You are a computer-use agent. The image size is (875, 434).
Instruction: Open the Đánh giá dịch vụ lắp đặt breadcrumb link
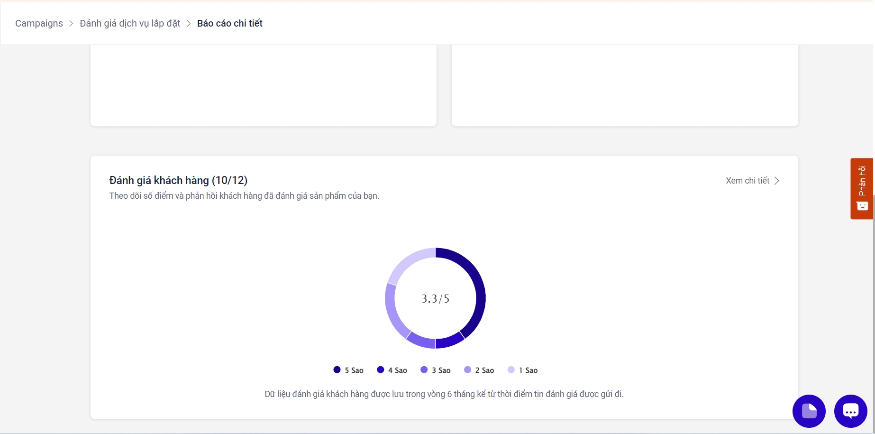tap(130, 24)
